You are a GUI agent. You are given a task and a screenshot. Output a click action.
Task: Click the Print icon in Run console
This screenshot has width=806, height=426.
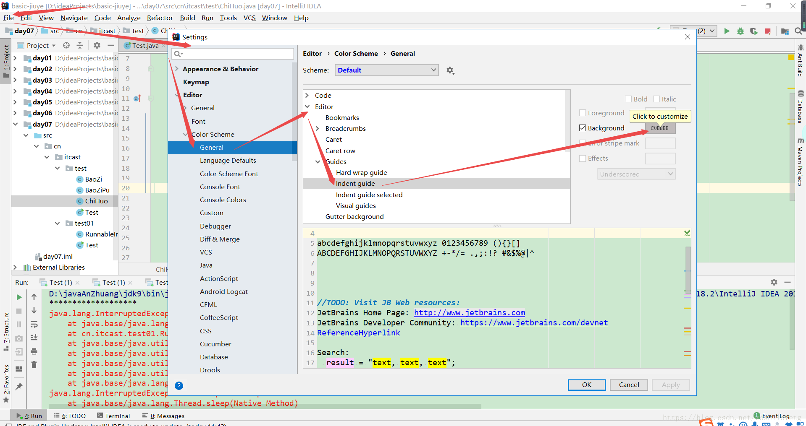[x=34, y=351]
